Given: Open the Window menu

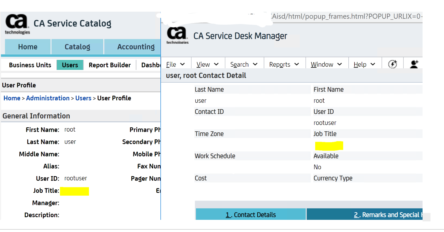Looking at the screenshot, I should 326,64.
